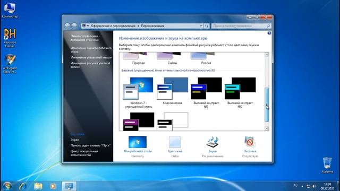
Task: Open the address bar history dropdown
Action: point(201,26)
